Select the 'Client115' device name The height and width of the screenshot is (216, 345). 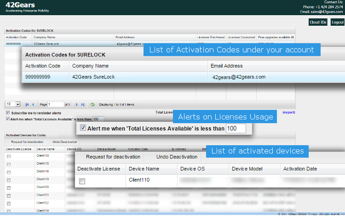[x=42, y=164]
